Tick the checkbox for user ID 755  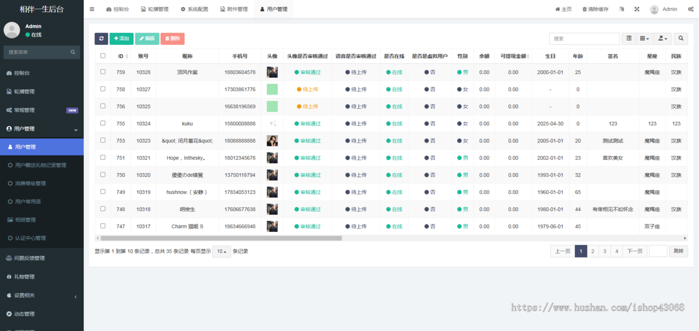[x=103, y=123]
